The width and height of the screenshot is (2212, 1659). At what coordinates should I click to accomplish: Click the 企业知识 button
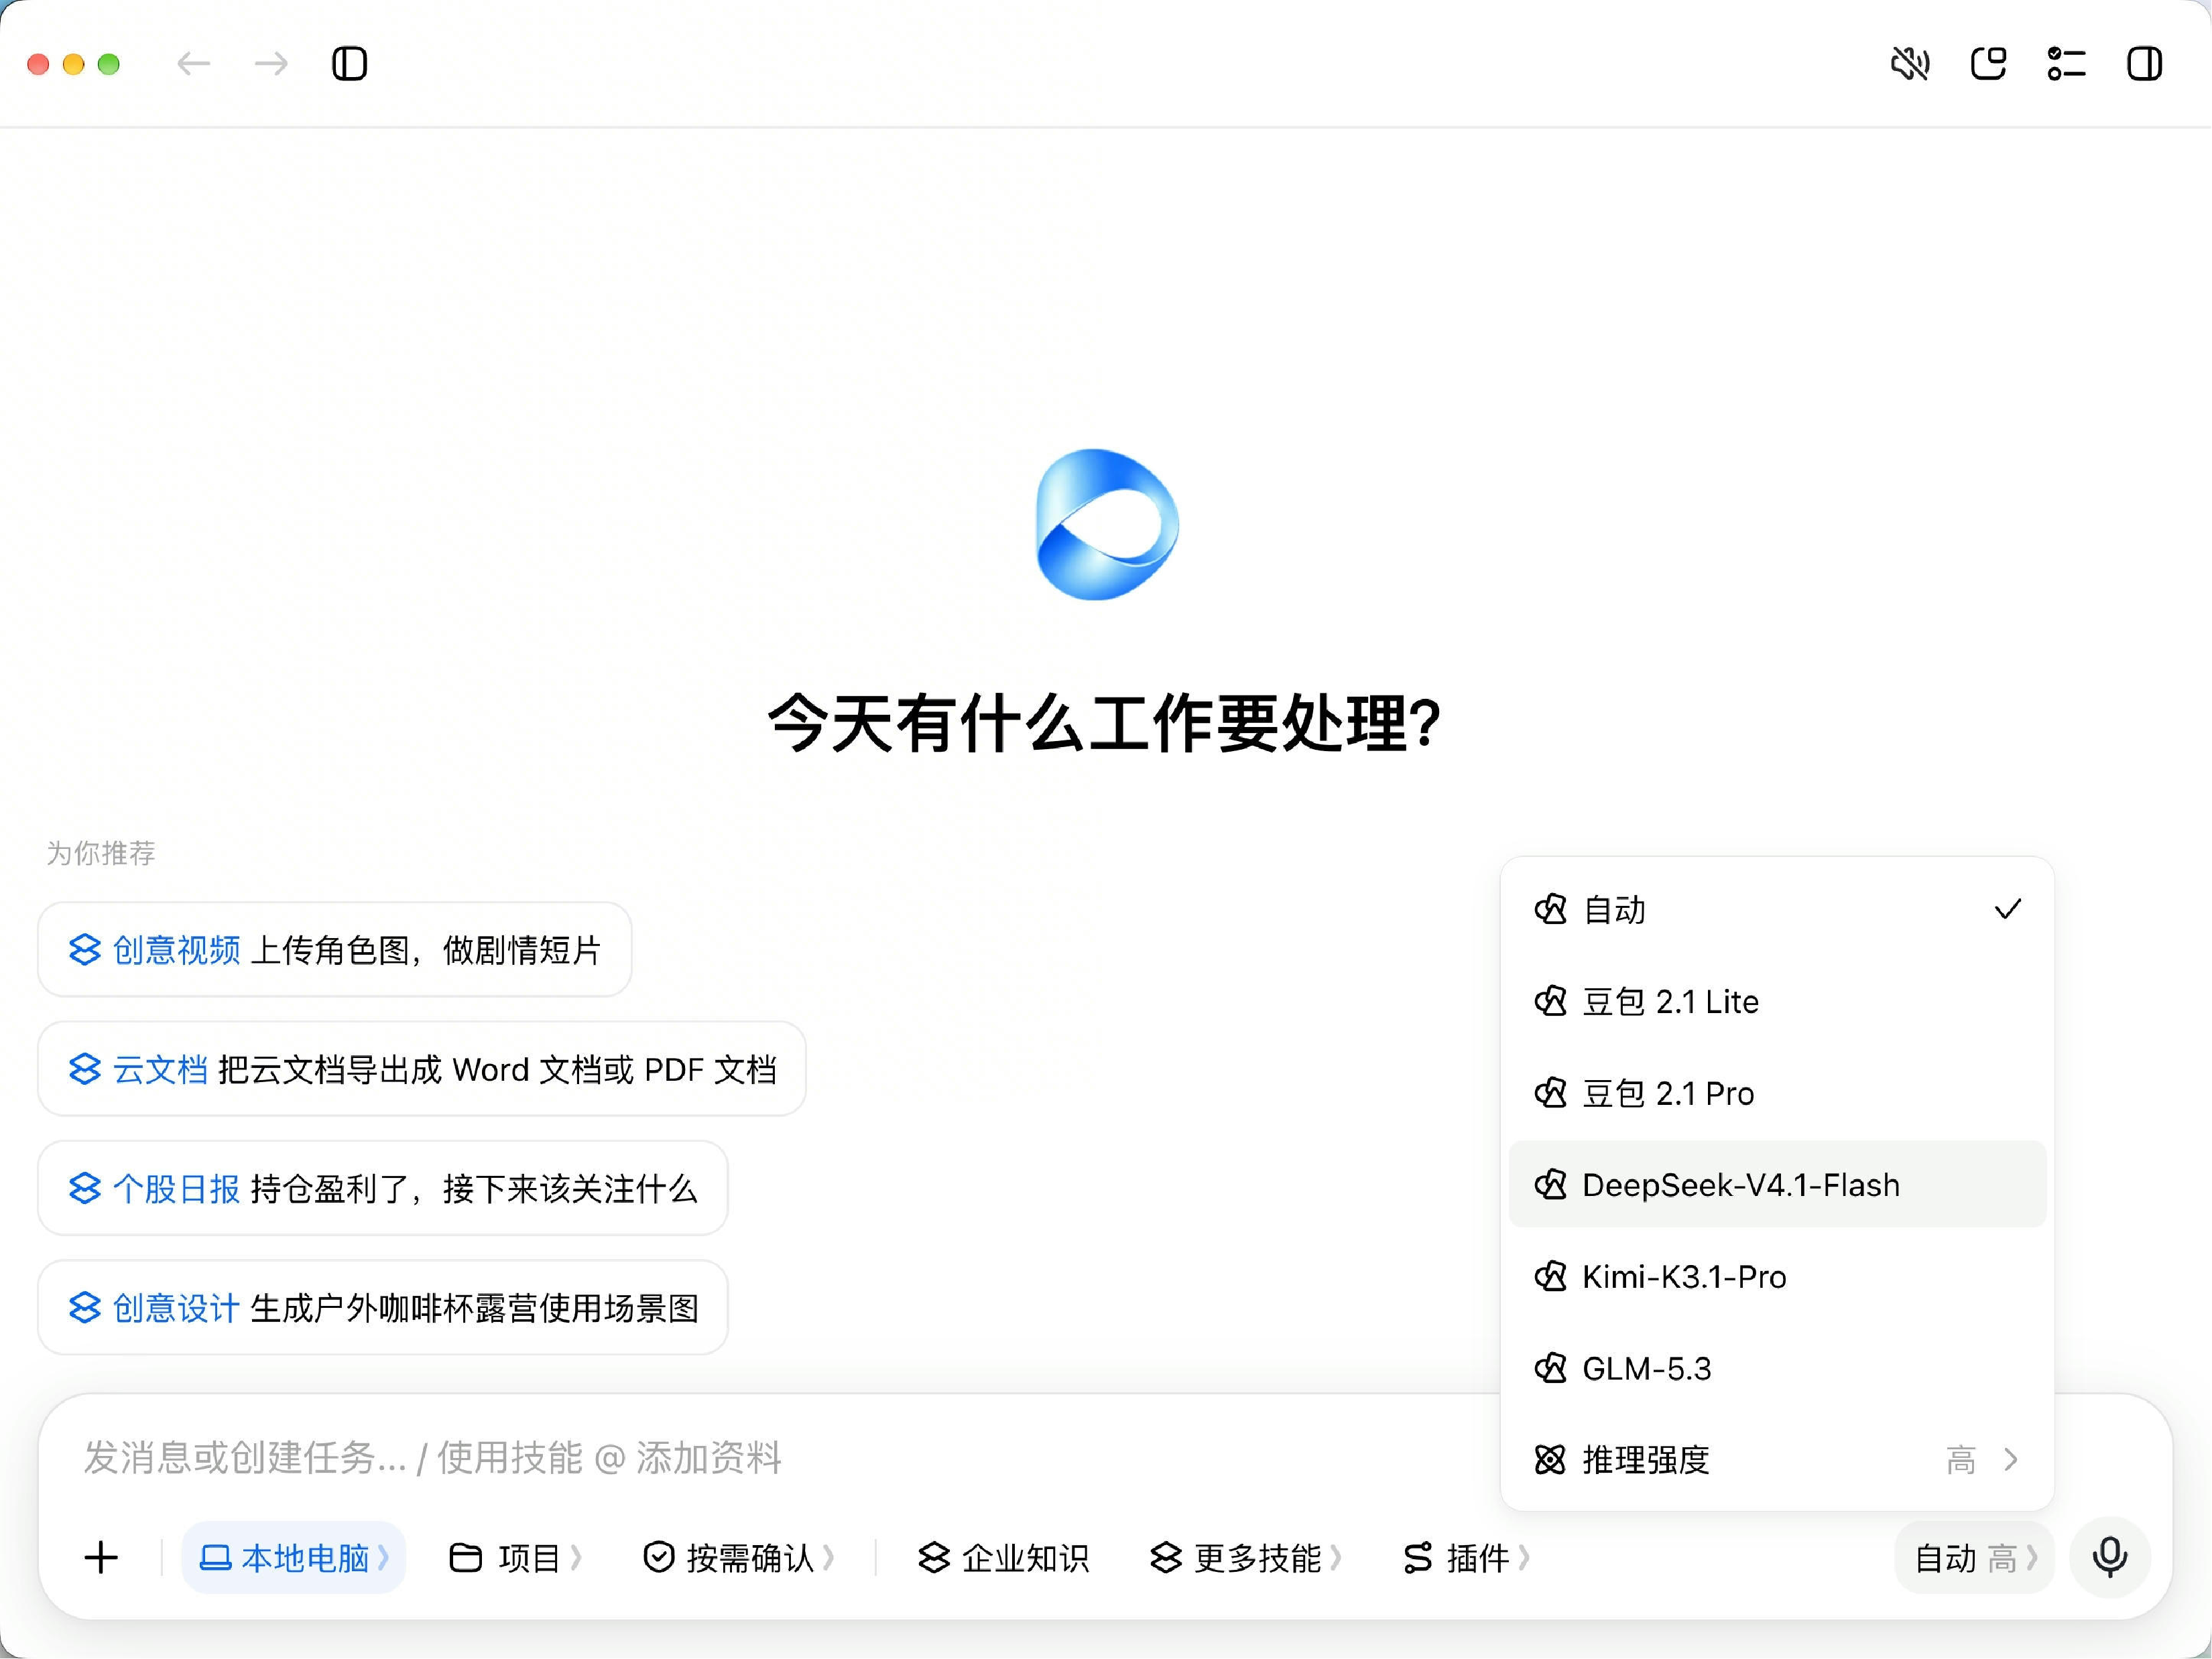pos(1003,1557)
